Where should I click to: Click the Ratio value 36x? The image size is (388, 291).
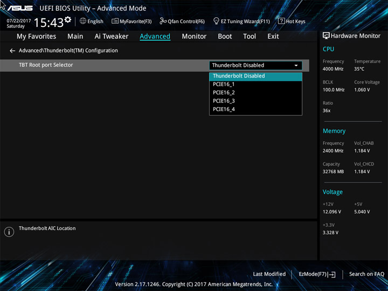coord(327,110)
